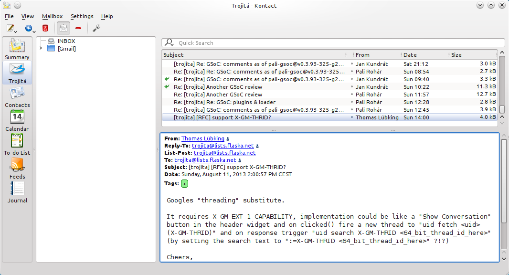Viewport: 509px width, 275px height.
Task: Click the red trash delete icon
Action: click(45, 28)
